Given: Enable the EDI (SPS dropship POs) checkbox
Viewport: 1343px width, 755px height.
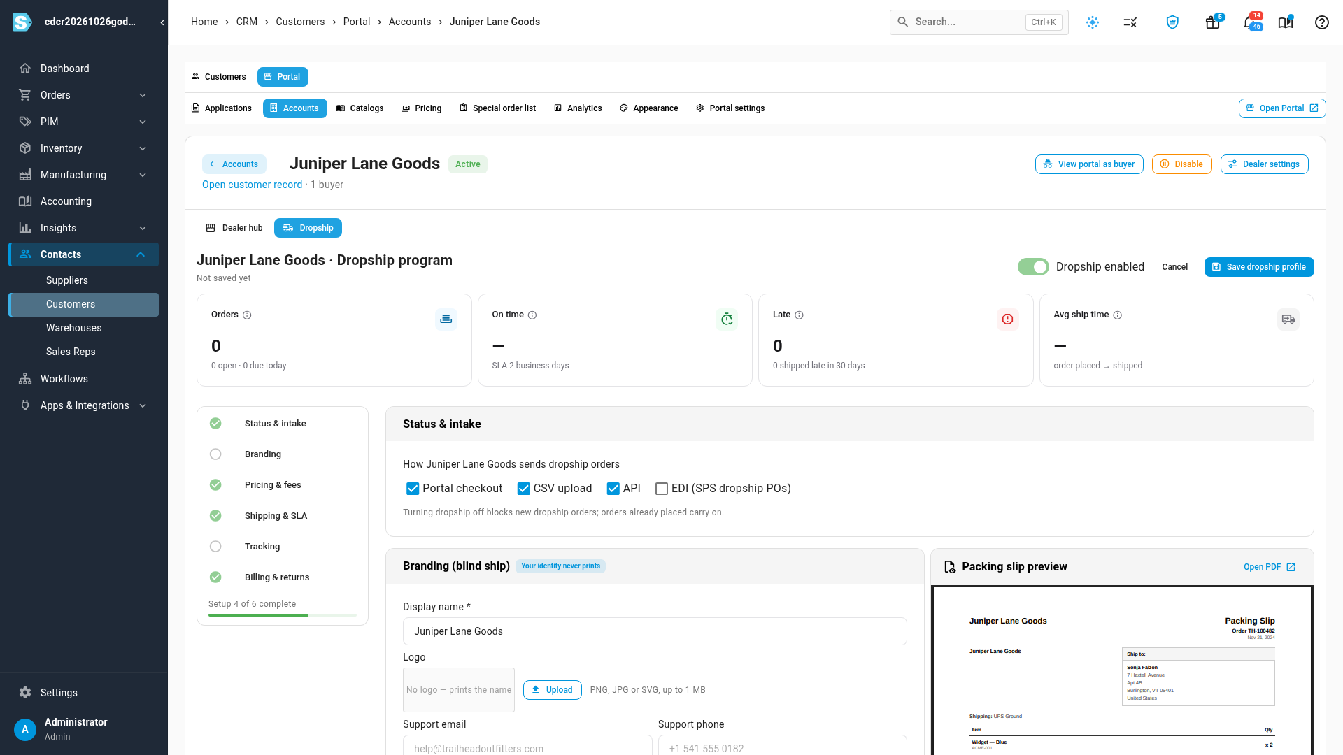Looking at the screenshot, I should pos(661,489).
